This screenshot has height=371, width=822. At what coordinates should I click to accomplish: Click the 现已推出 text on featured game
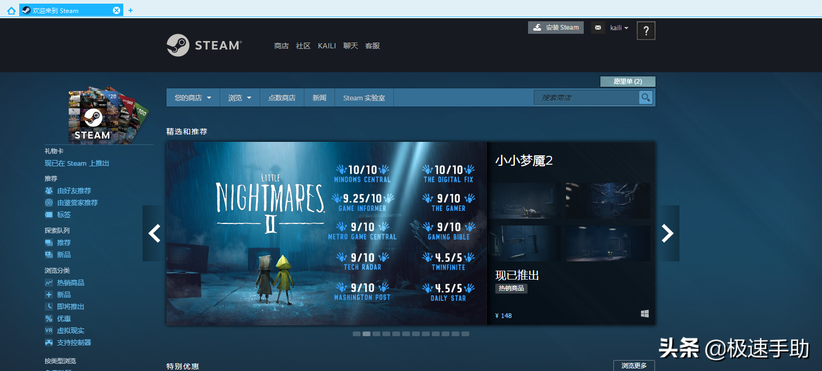click(x=517, y=275)
